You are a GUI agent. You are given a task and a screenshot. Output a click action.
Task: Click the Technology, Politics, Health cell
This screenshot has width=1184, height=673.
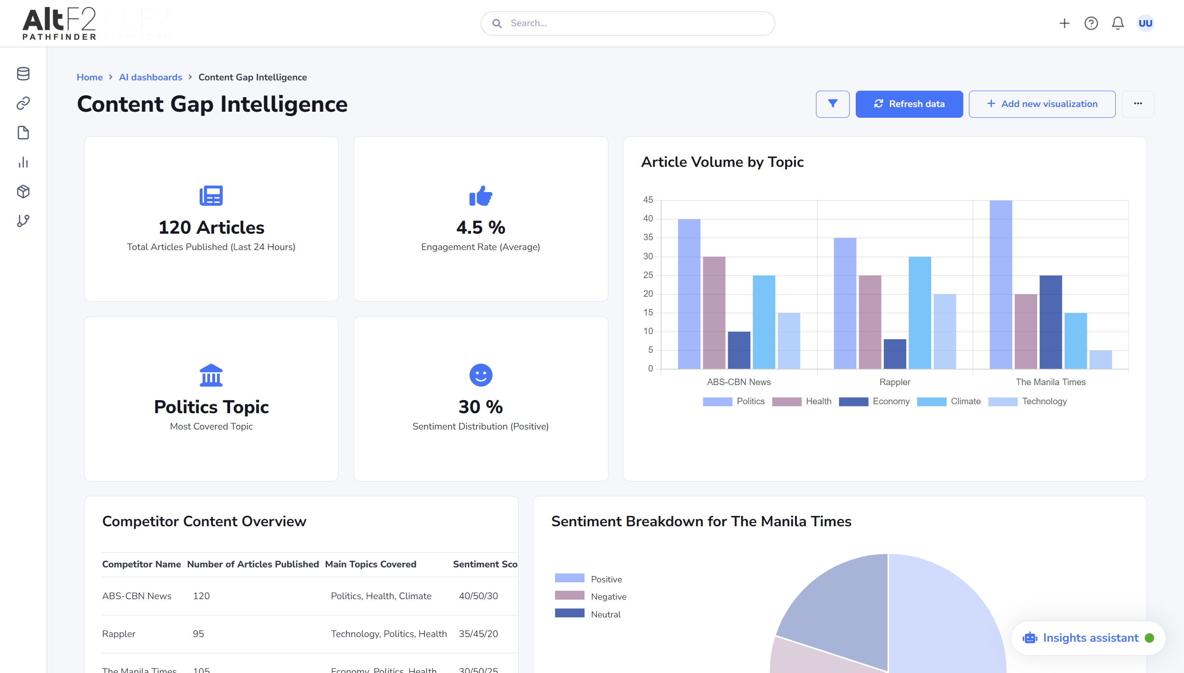[389, 634]
